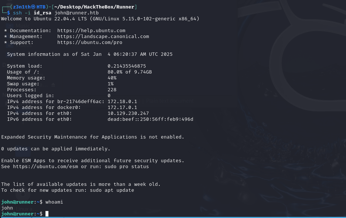Click the https://help.ubuntu.com documentation link
The image size is (346, 218).
click(x=91, y=31)
